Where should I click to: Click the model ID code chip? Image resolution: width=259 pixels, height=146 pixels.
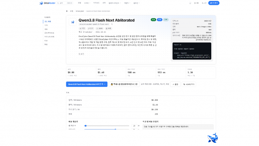coord(94,24)
